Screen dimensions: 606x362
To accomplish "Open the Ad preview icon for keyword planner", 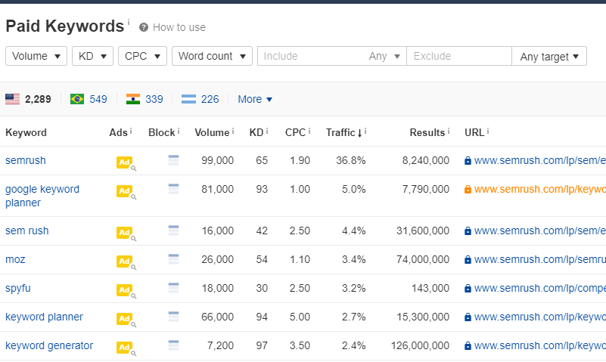I will tap(126, 319).
